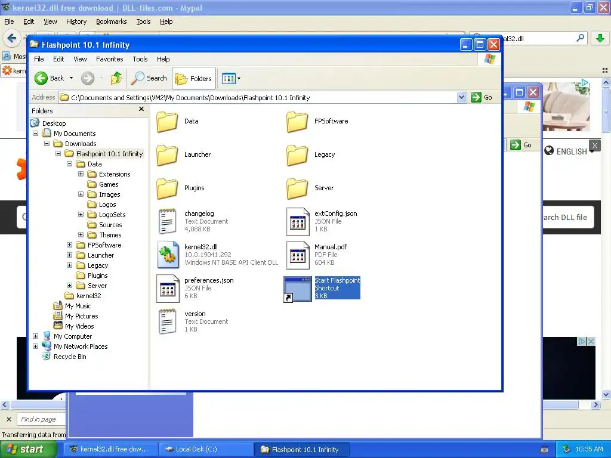This screenshot has width=611, height=458.
Task: Select the Legacy folder icon
Action: [x=297, y=155]
